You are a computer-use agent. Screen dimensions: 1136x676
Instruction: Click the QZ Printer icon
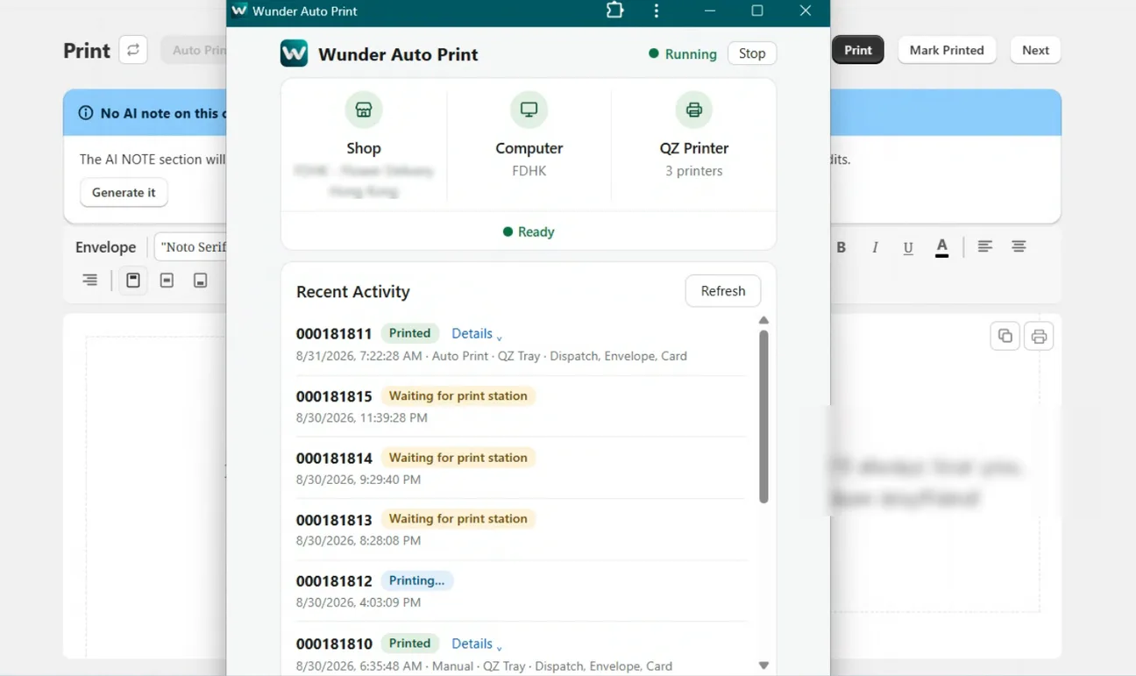click(694, 110)
